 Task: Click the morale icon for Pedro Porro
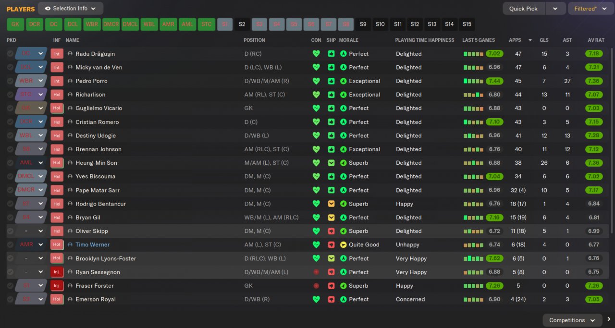pos(343,81)
